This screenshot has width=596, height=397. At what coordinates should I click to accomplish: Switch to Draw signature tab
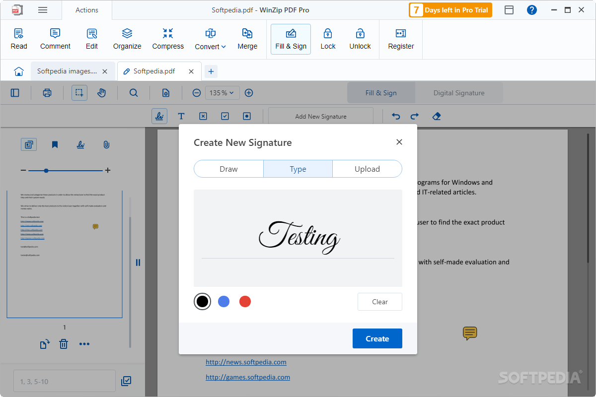(228, 169)
